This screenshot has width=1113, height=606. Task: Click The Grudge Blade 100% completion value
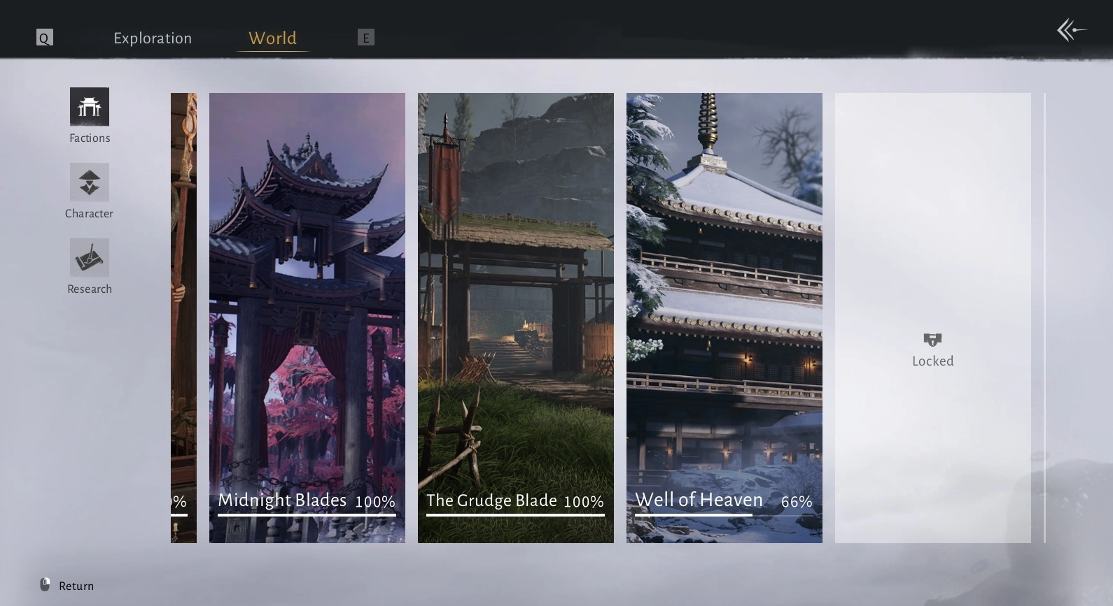click(x=584, y=502)
